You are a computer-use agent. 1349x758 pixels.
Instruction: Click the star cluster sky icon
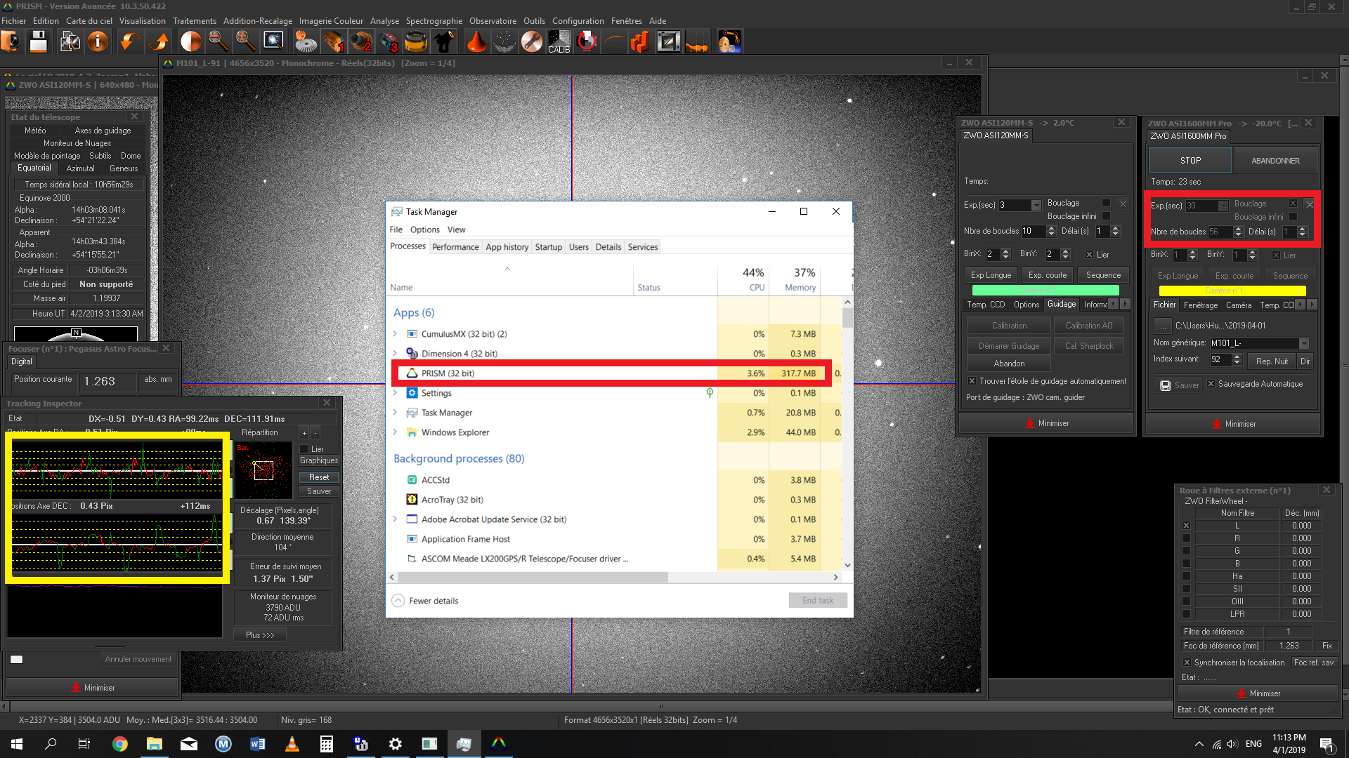tap(504, 41)
